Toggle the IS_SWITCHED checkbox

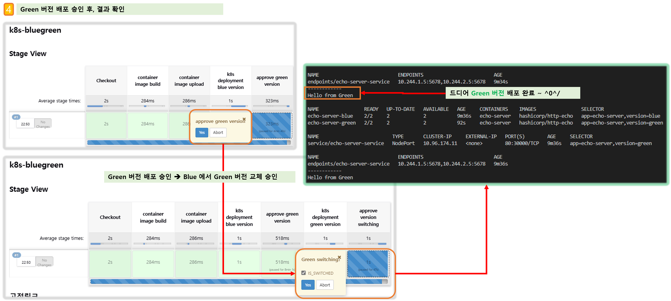pos(303,273)
